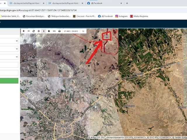
Task: Click the Facebook favicon on the browser tab
Action: point(89,3)
